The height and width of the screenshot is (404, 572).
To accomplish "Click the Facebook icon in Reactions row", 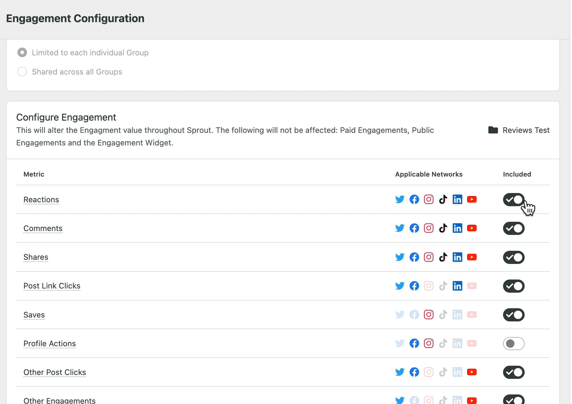I will (414, 199).
